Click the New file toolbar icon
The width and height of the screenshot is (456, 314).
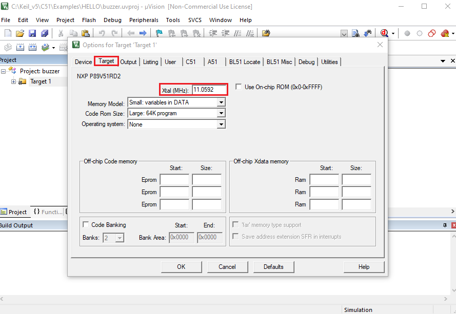pyautogui.click(x=8, y=33)
